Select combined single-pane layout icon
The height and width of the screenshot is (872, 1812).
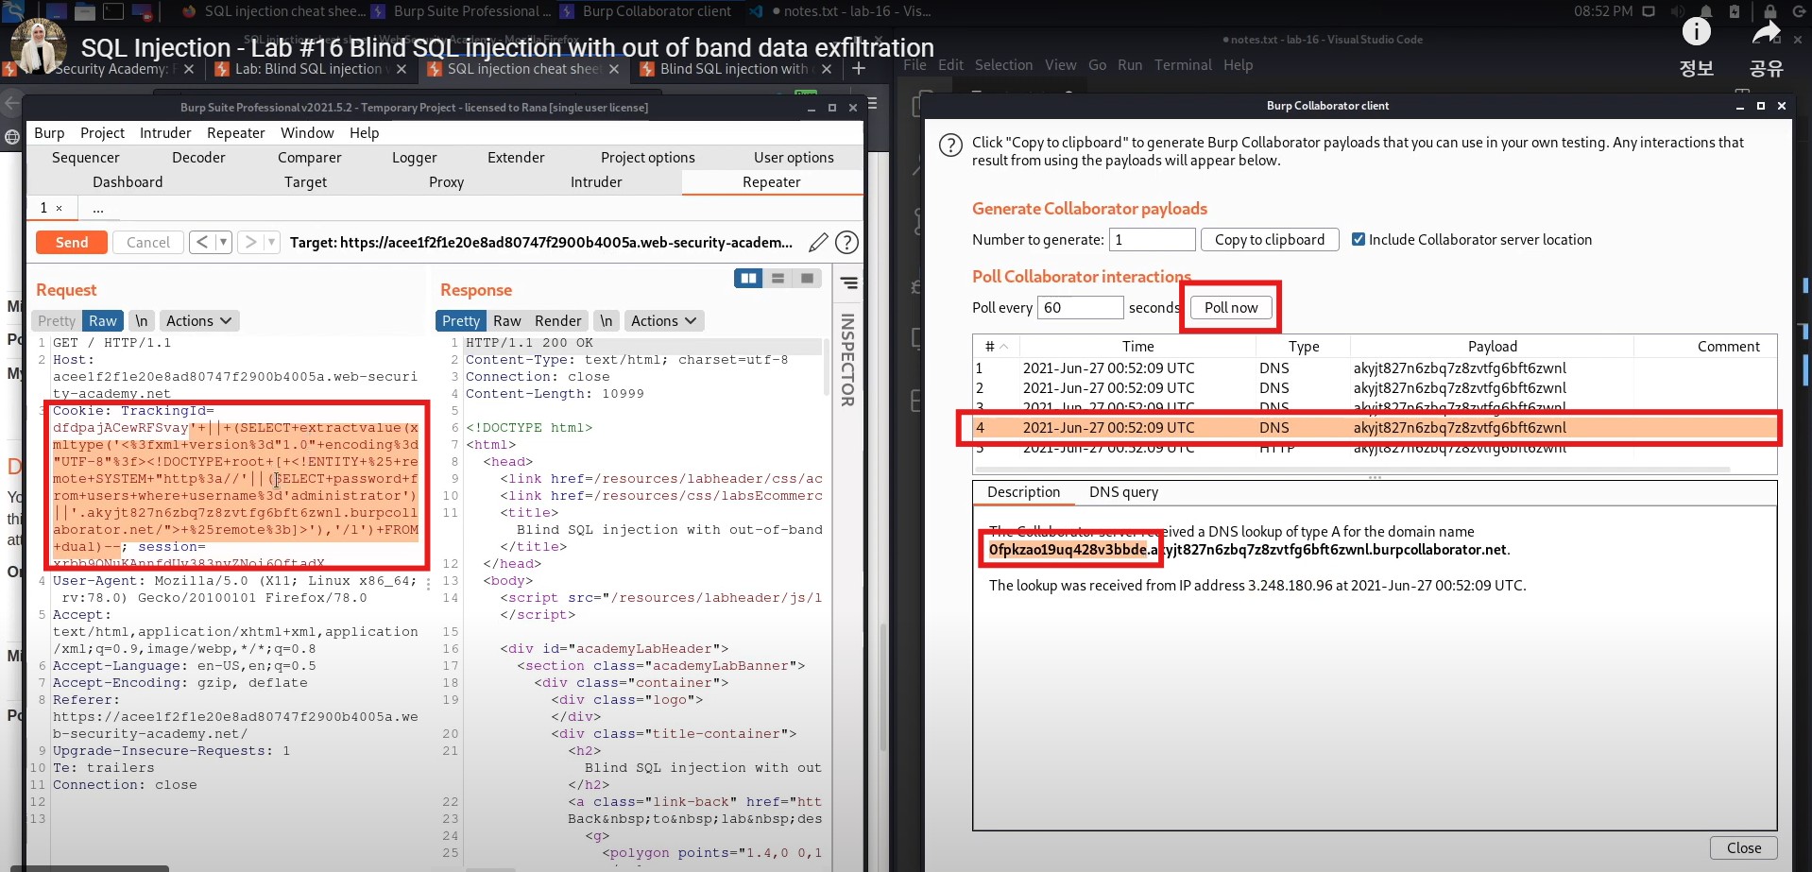tap(807, 278)
